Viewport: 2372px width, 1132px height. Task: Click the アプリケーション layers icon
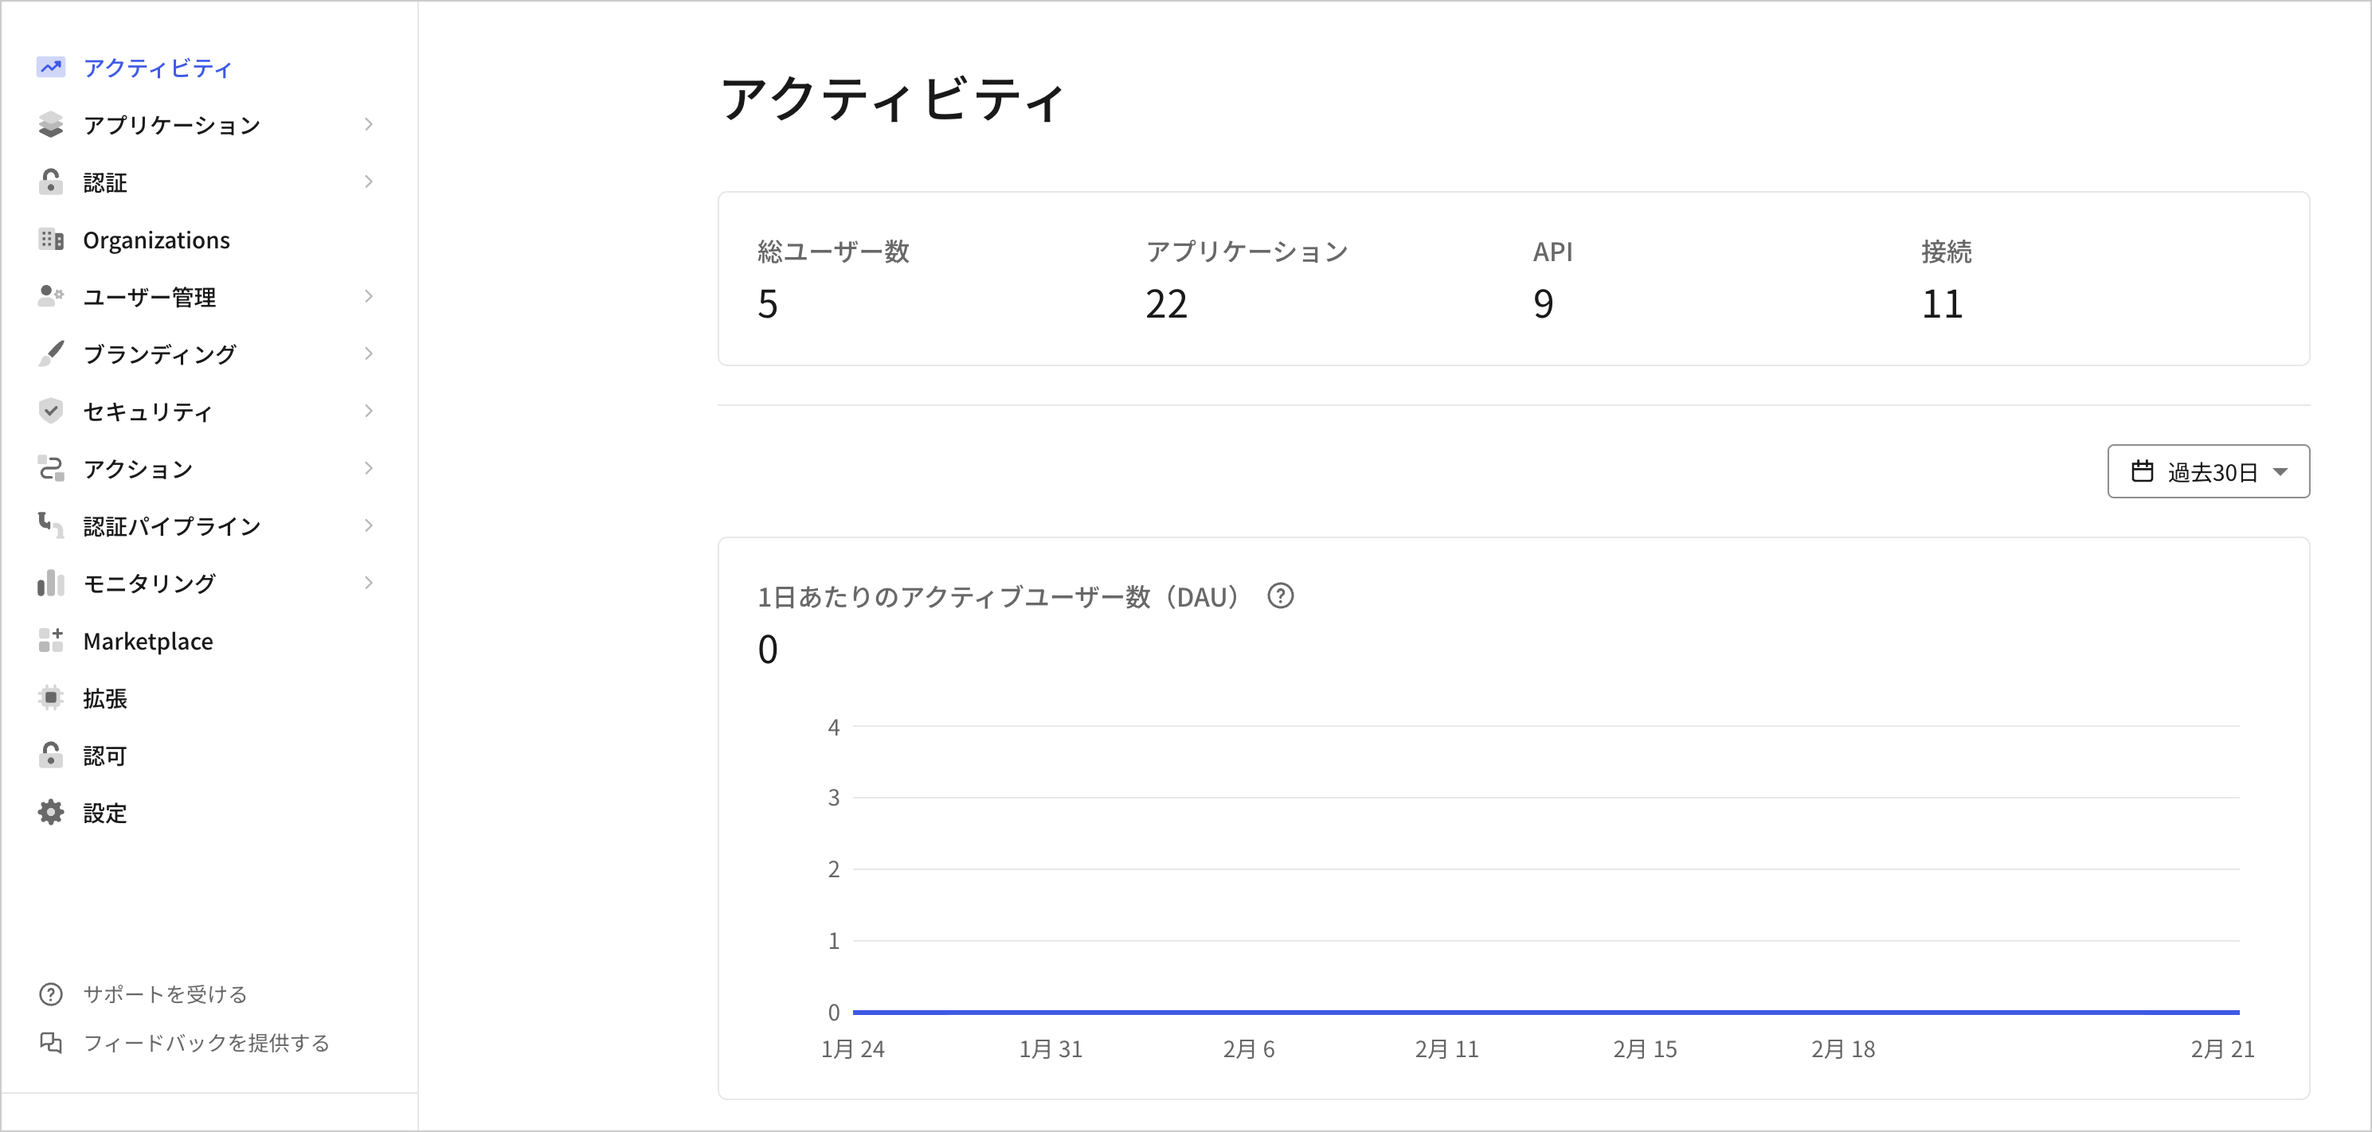(51, 124)
